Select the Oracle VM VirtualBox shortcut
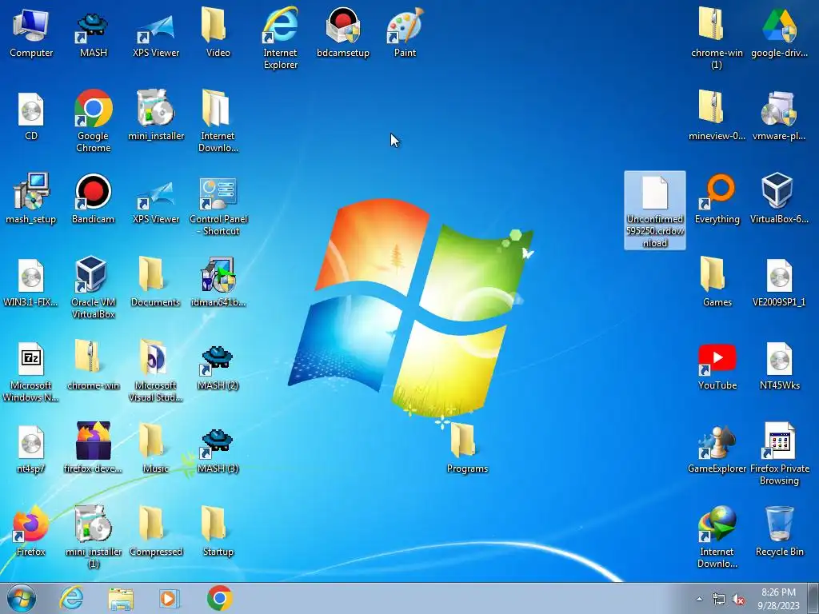The width and height of the screenshot is (819, 614). coord(93,287)
